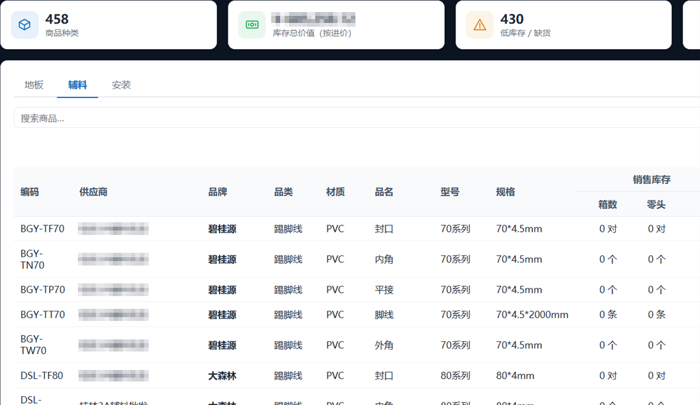Click the 品类 column header

point(283,192)
